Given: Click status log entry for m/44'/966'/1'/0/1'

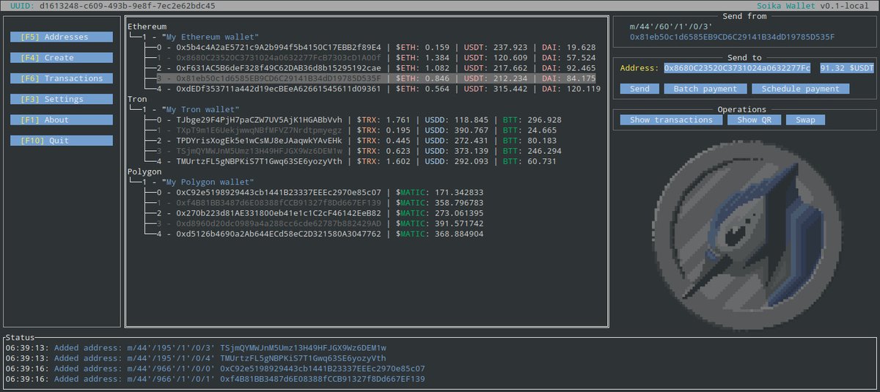Looking at the screenshot, I should [215, 379].
